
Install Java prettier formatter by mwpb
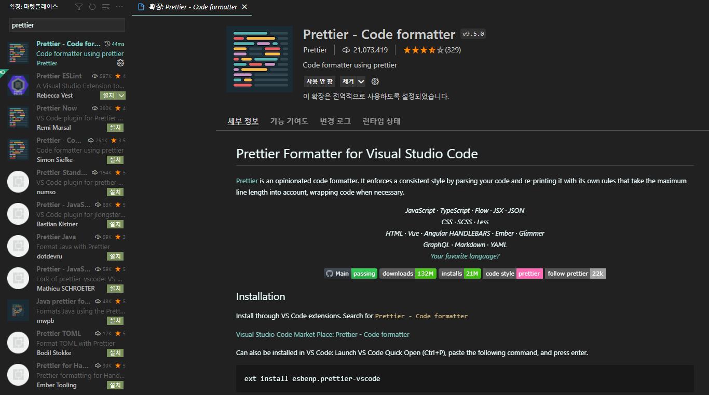pyautogui.click(x=115, y=321)
